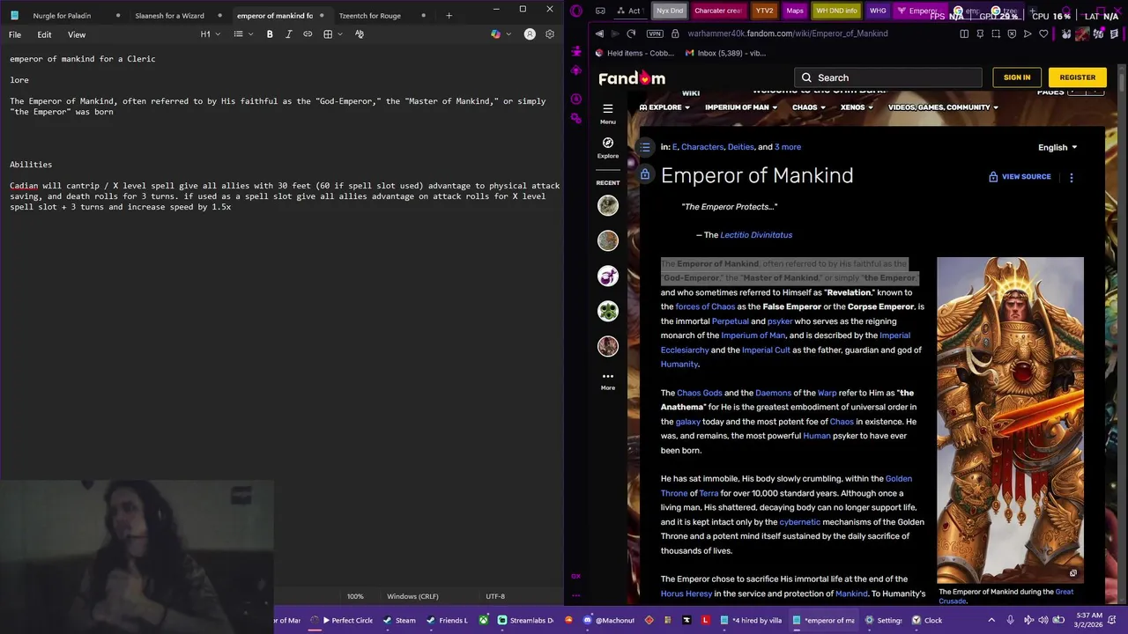
Task: Click the browser address bar URL
Action: [x=788, y=33]
